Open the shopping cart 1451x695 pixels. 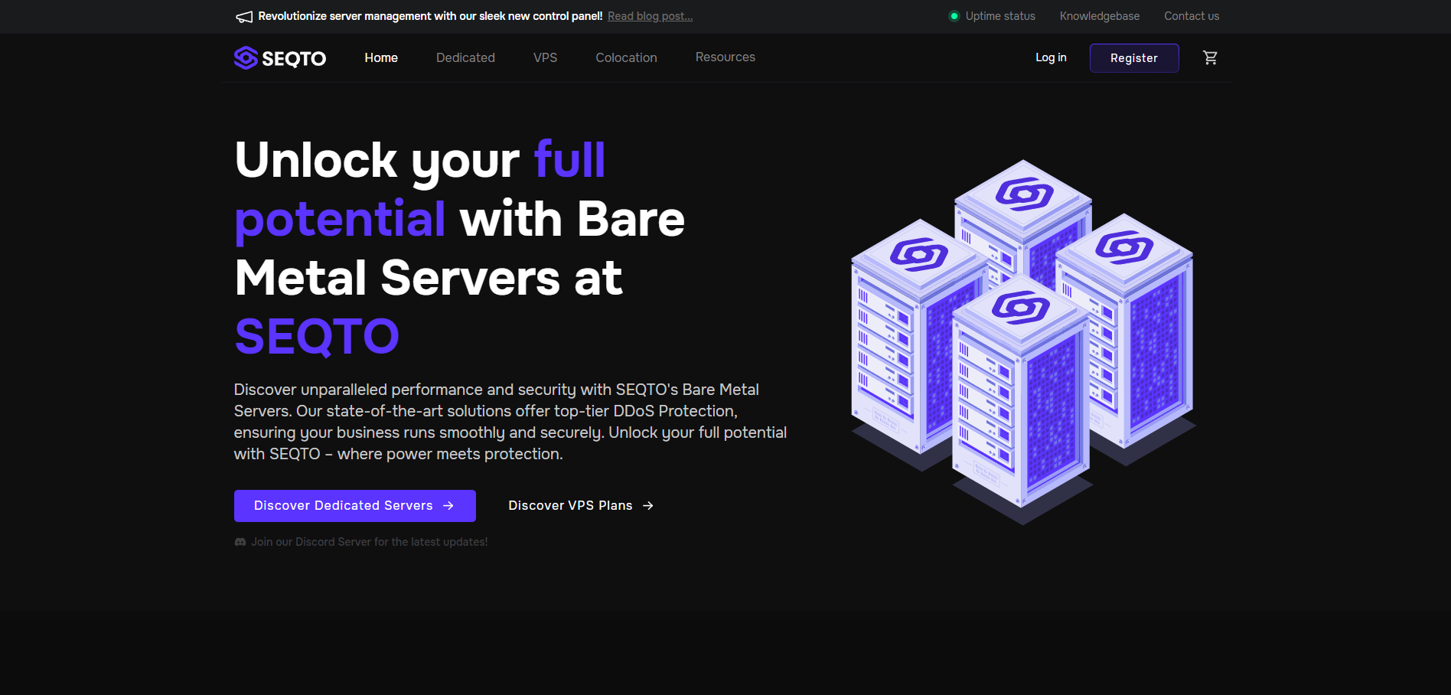[x=1210, y=58]
